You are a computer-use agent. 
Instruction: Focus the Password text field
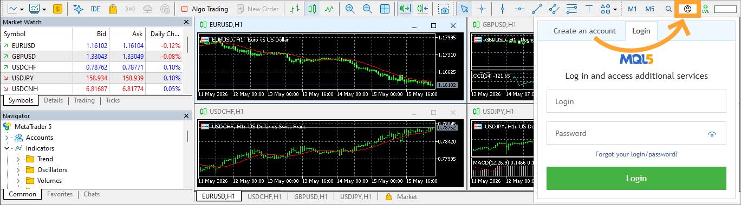636,133
